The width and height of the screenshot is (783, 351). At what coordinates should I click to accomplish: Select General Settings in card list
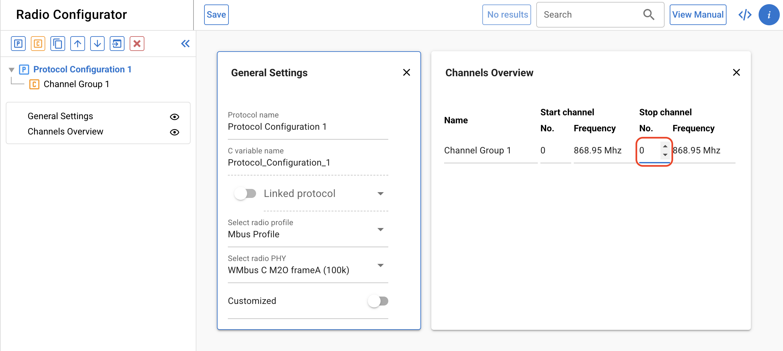click(x=60, y=116)
